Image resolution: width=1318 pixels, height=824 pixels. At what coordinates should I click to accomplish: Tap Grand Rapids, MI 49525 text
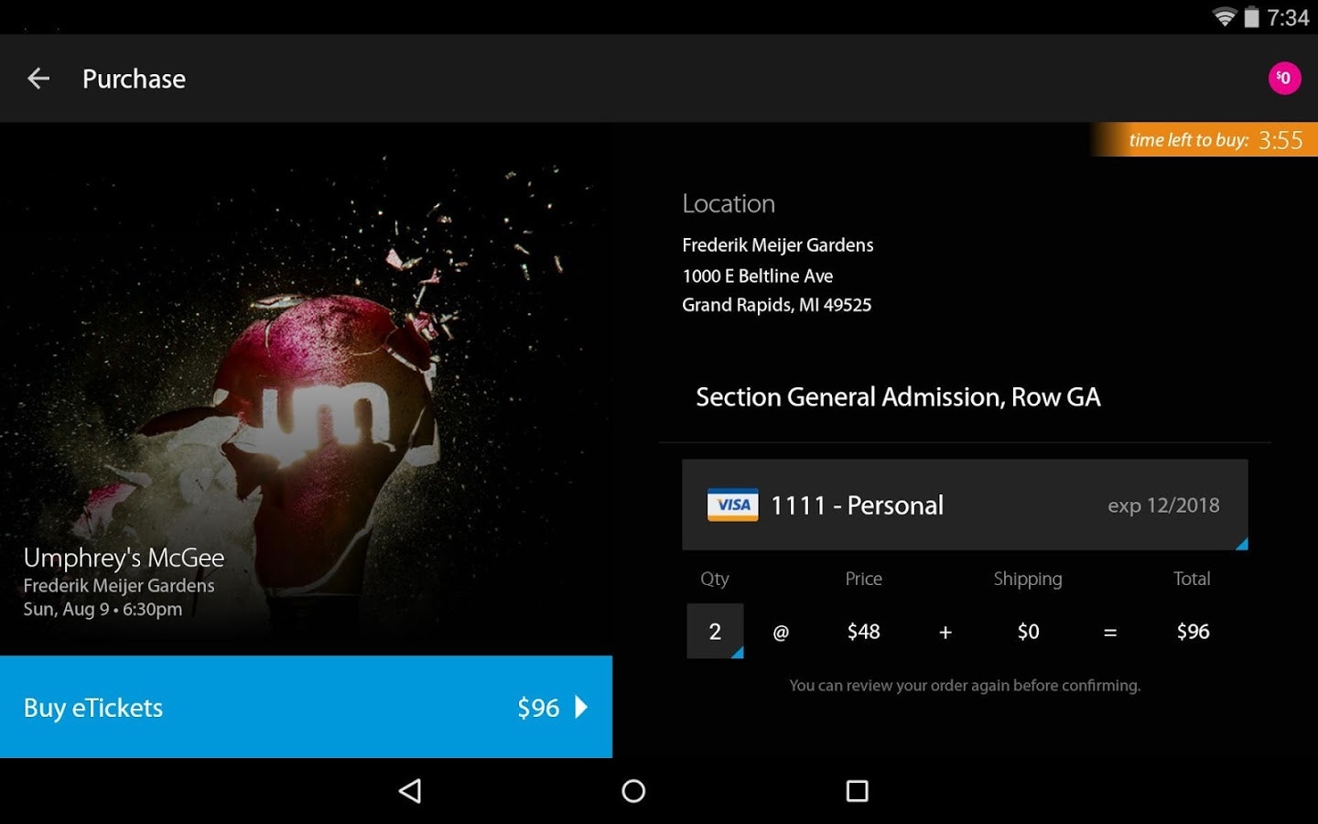tap(776, 305)
